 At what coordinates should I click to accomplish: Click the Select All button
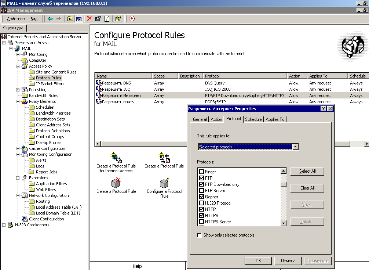[307, 171]
